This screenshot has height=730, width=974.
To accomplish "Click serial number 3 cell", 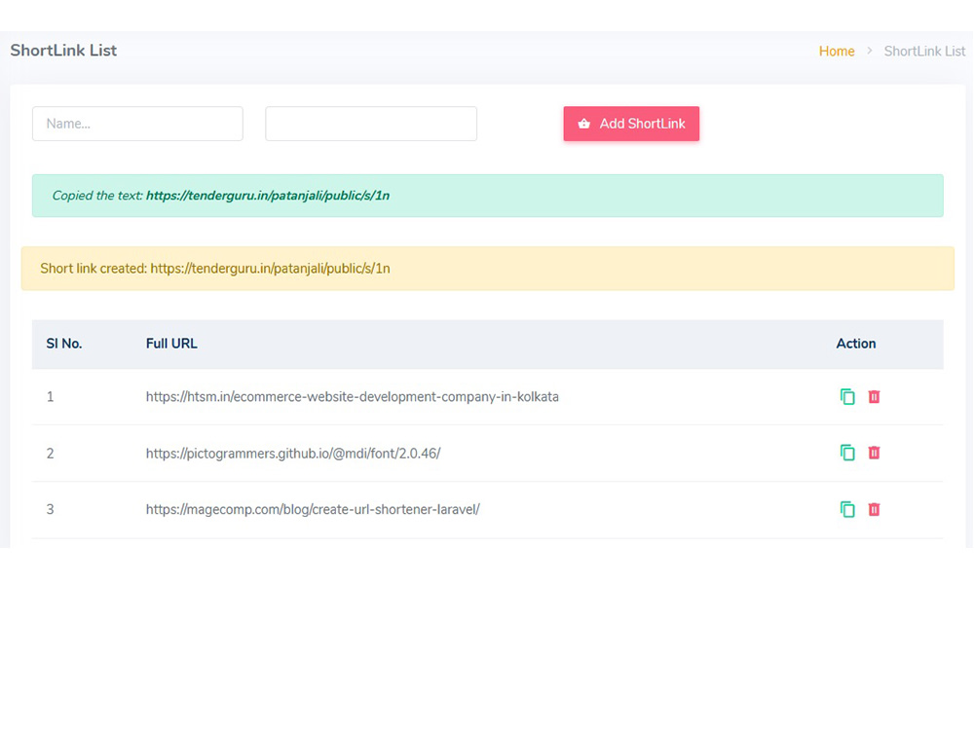I will (51, 510).
